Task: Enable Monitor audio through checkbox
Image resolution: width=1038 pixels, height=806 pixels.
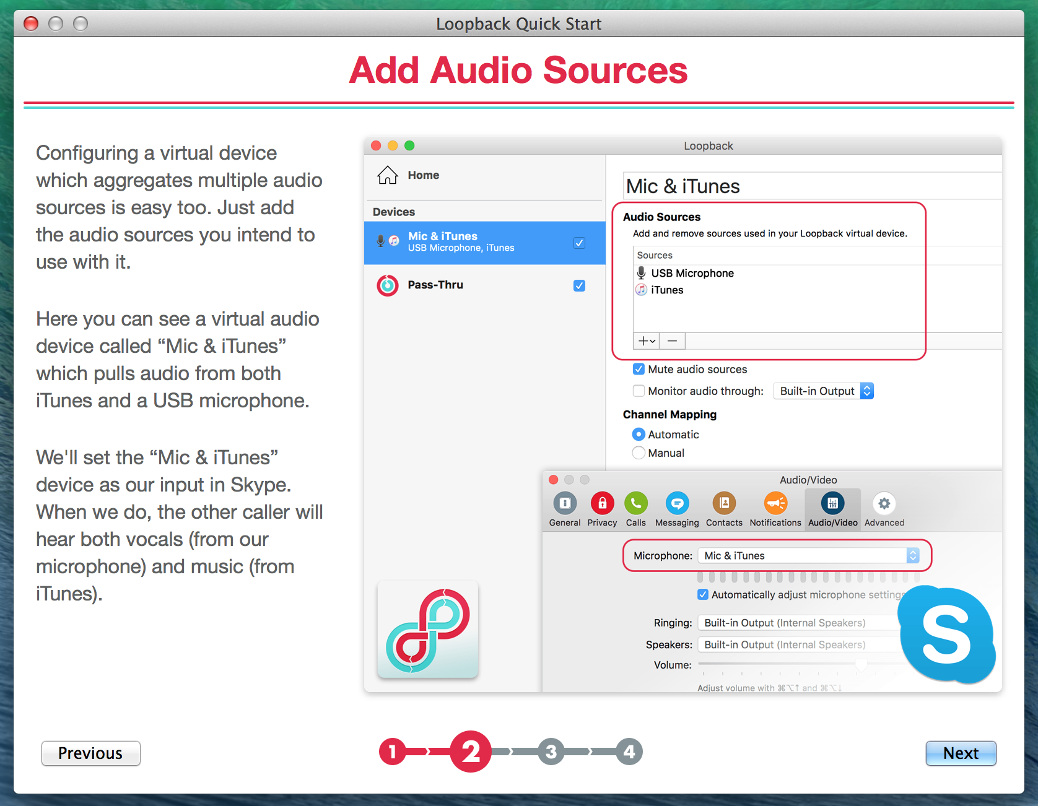Action: pyautogui.click(x=639, y=391)
